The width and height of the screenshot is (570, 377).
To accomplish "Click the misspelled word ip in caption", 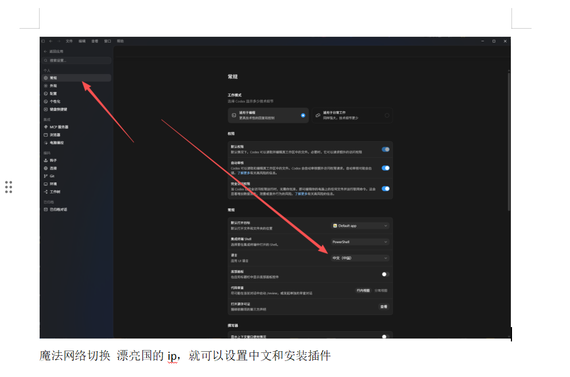I will 172,356.
